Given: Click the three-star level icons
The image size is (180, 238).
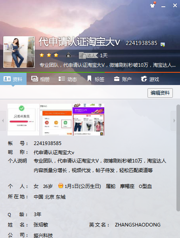Looking at the screenshot, I should (49, 55).
